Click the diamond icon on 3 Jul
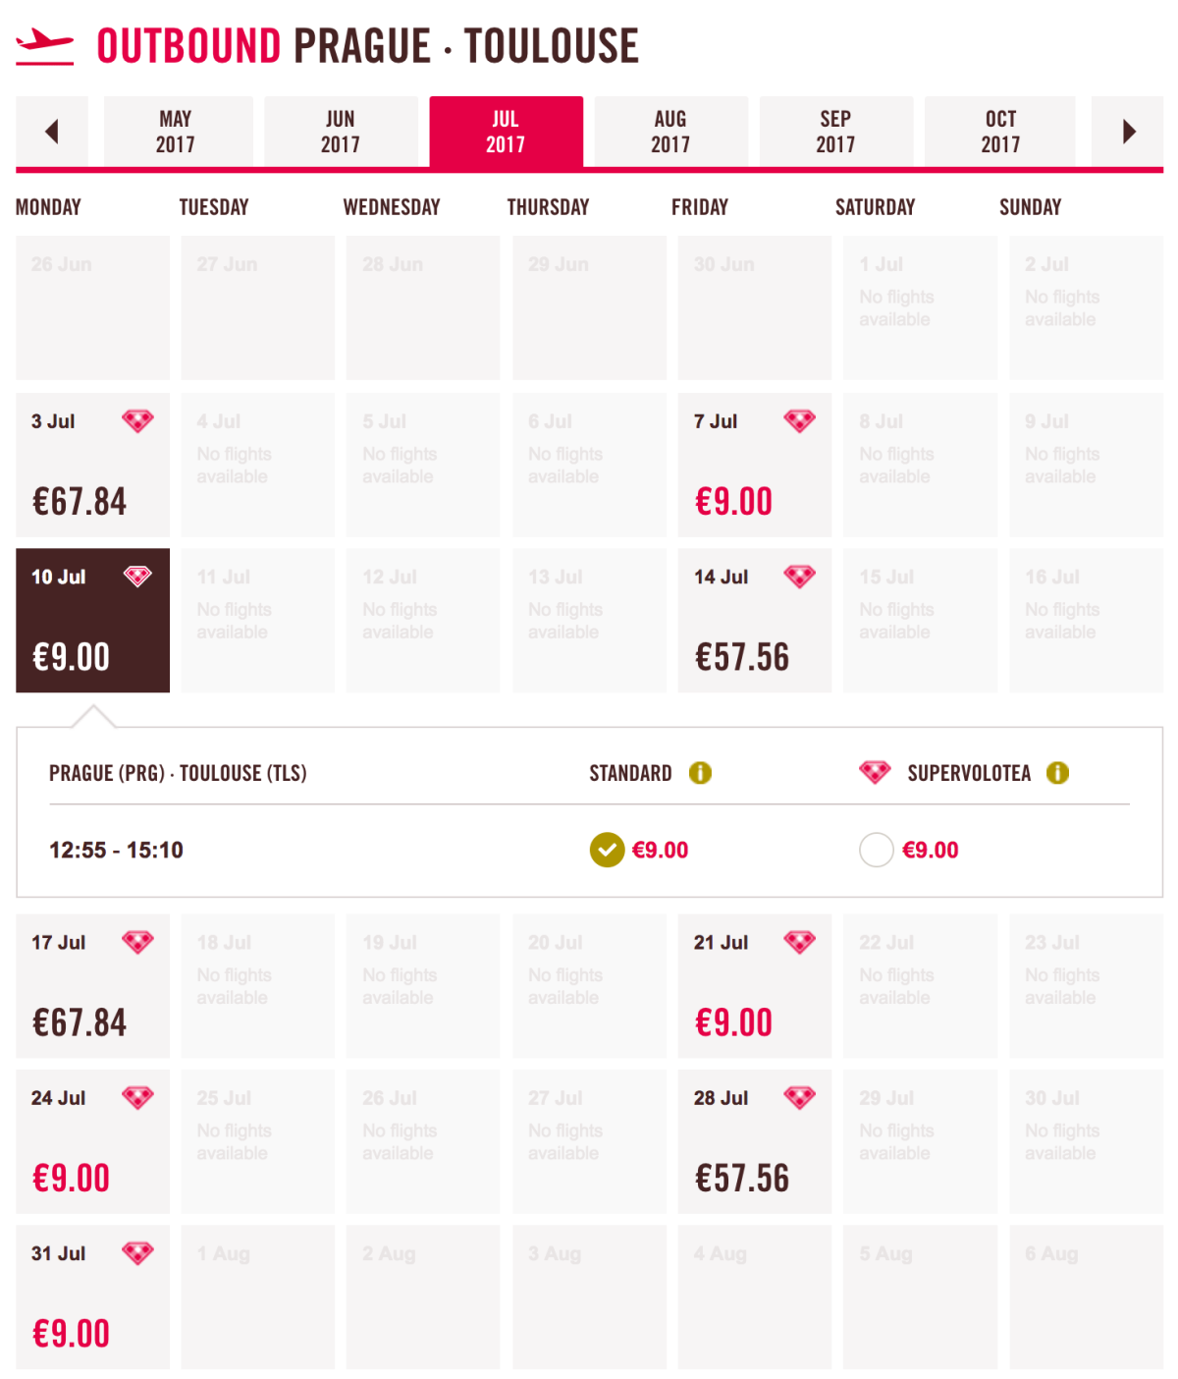This screenshot has height=1379, width=1178. click(137, 421)
